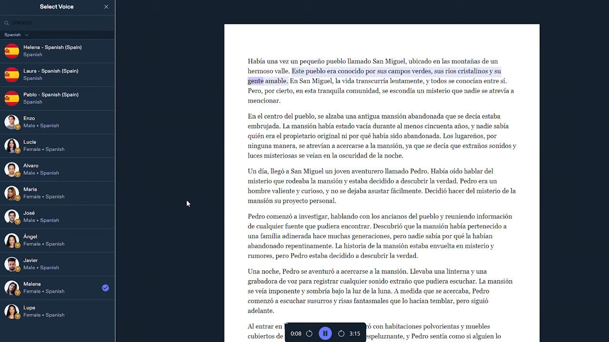Open the Laura - Spanish (Spain) voice entry

57,75
